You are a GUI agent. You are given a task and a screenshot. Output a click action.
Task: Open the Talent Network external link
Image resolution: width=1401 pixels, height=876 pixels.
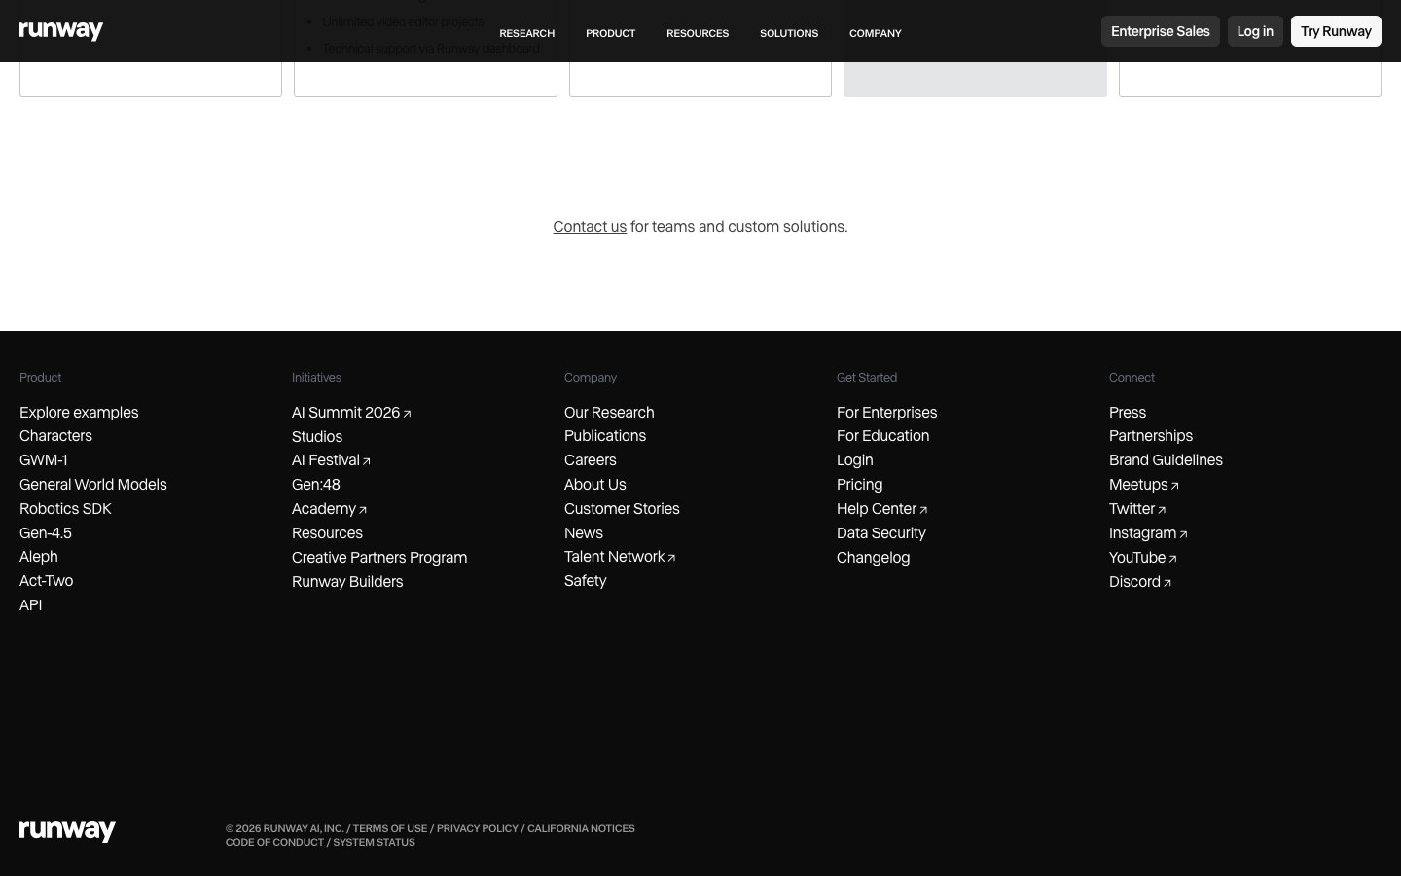point(619,557)
